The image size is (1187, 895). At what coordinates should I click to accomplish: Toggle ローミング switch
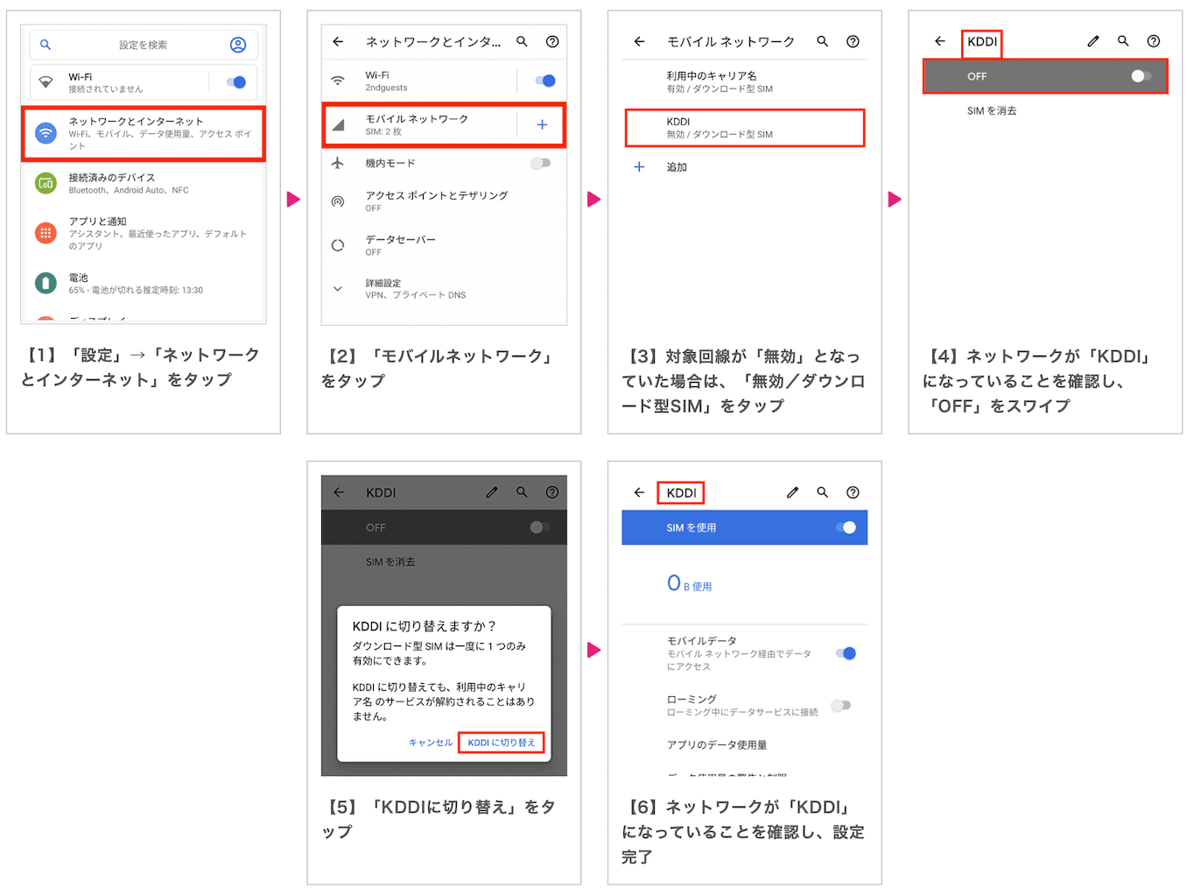coord(840,705)
